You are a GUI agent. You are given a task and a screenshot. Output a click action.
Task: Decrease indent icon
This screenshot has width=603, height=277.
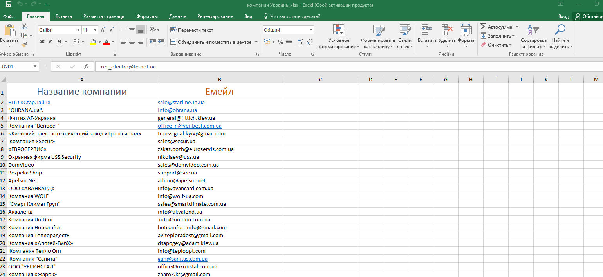click(153, 42)
